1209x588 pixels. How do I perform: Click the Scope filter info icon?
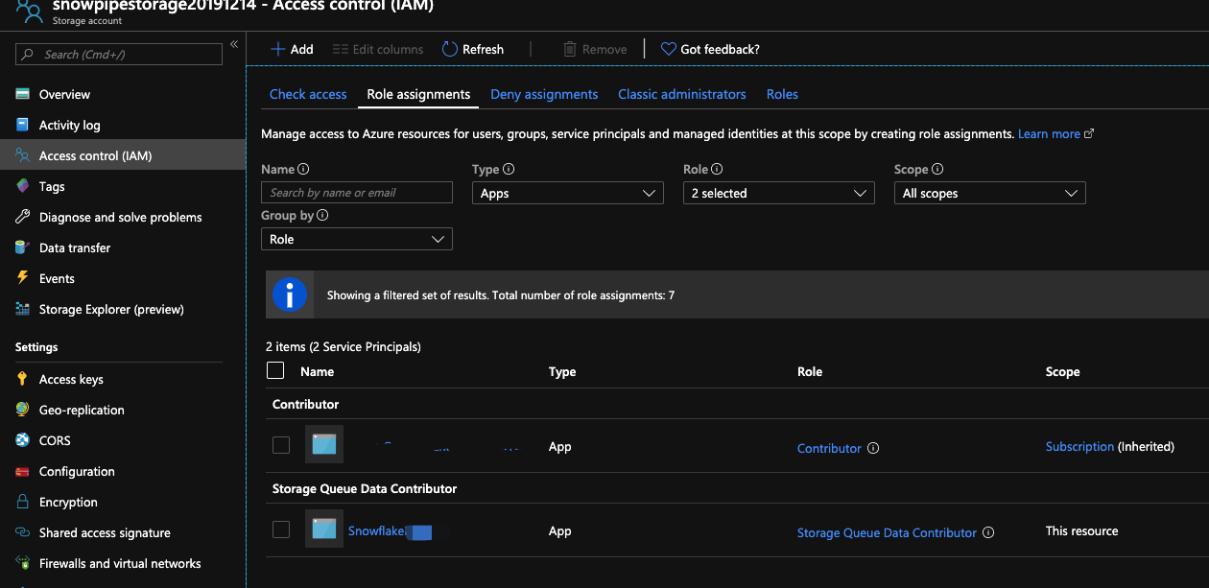pyautogui.click(x=937, y=169)
